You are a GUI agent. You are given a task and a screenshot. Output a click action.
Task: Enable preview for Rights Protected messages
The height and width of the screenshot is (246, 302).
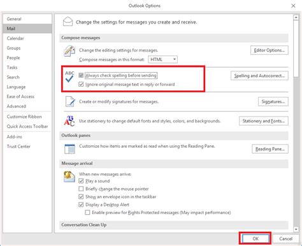[87, 212]
